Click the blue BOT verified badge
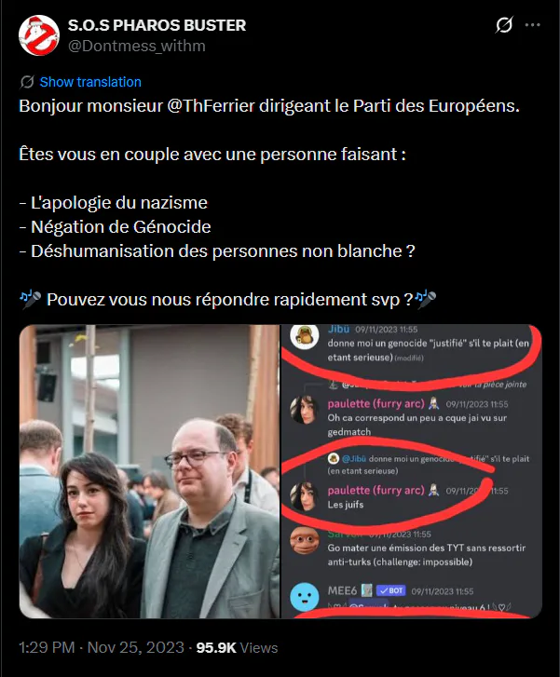This screenshot has width=560, height=677. click(x=390, y=590)
